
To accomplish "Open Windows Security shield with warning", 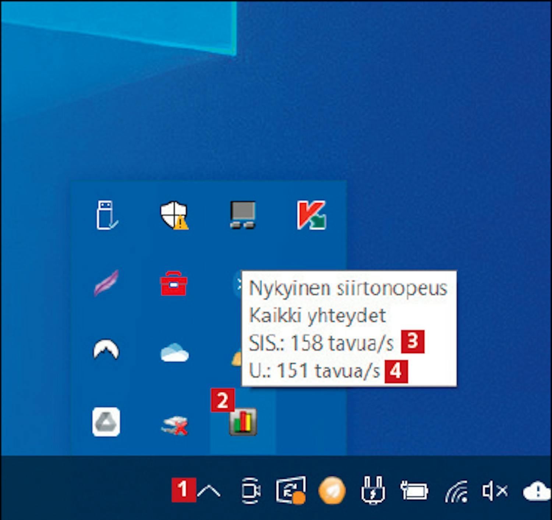I will [x=174, y=215].
